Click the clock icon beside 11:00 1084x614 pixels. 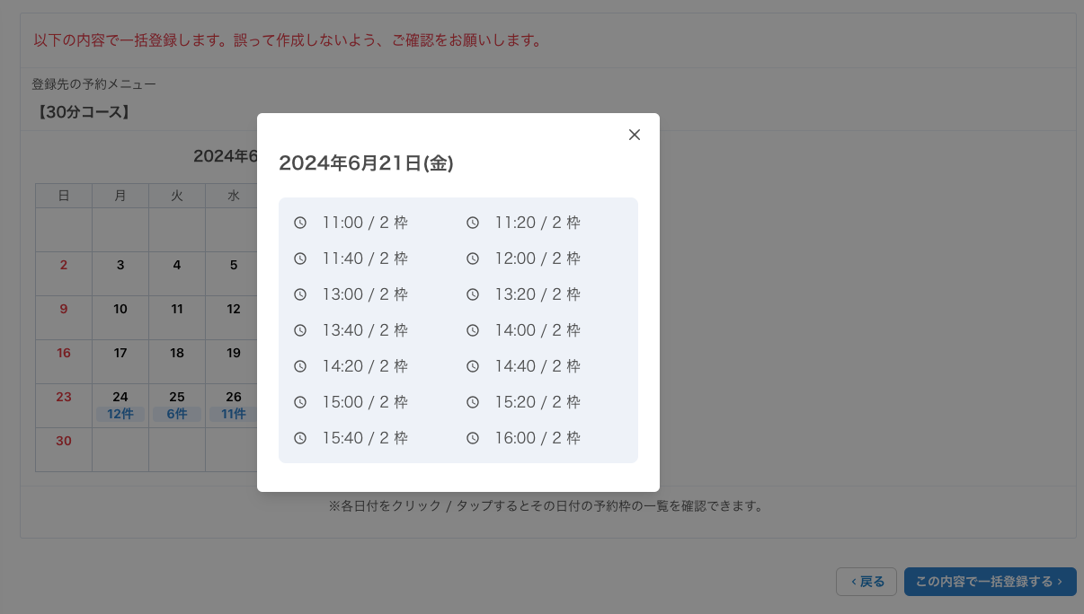[300, 223]
